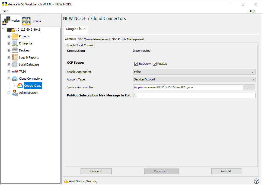Click the Service Account Json path field
Screen dimensions: 262x185
pyautogui.click(x=188, y=87)
